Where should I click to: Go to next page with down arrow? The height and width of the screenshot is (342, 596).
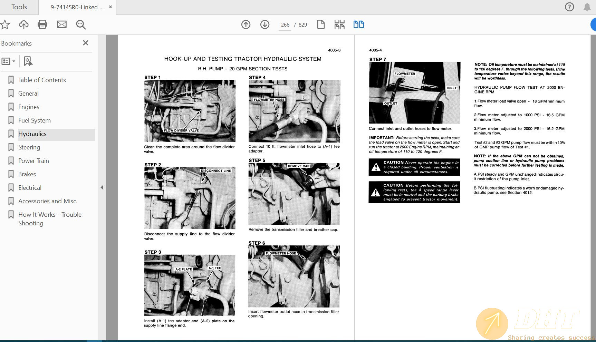[265, 25]
